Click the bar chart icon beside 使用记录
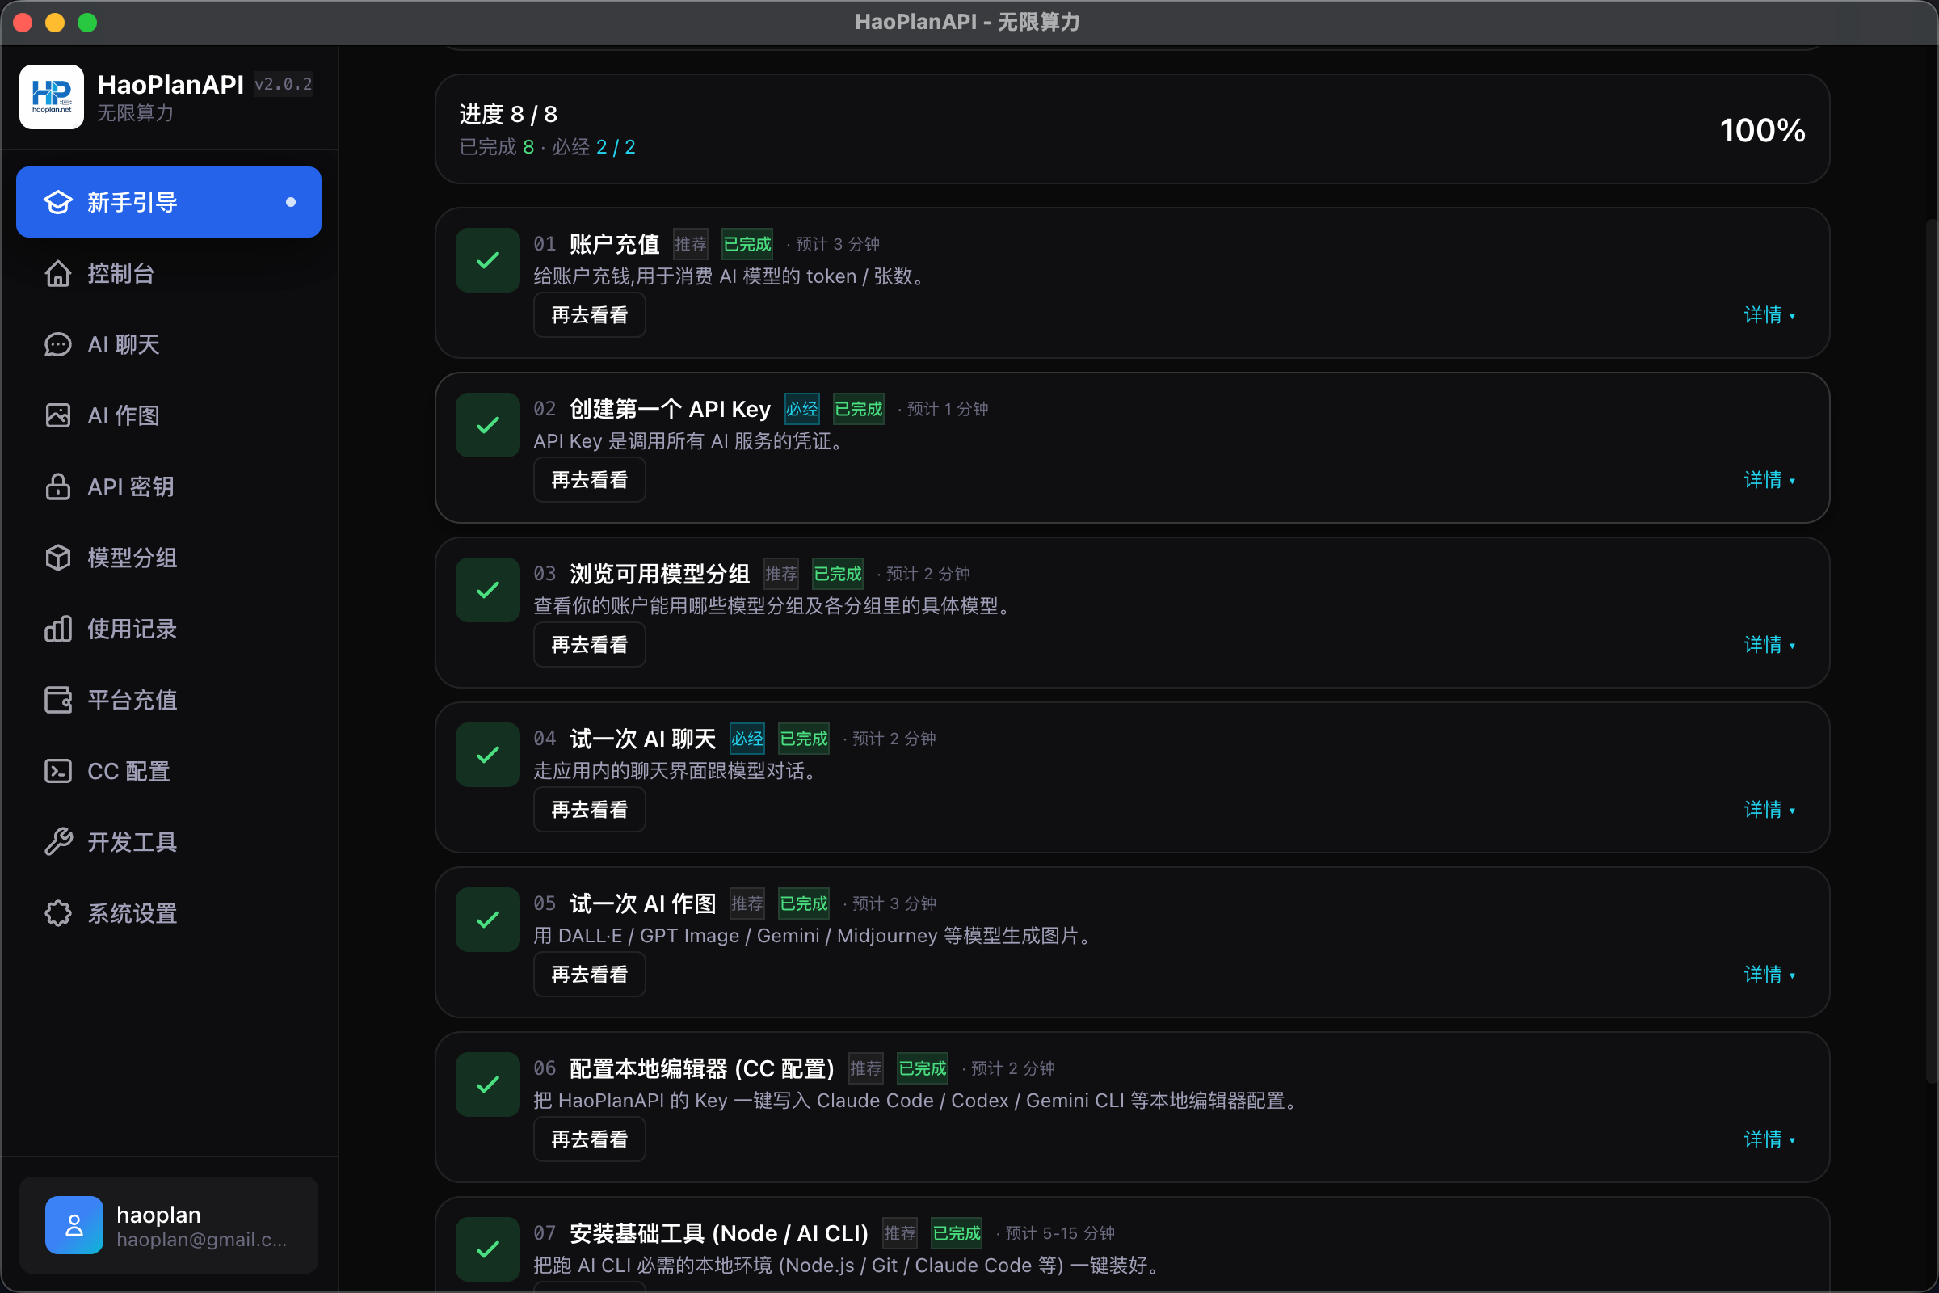Screen dimensions: 1939x1293 point(57,630)
